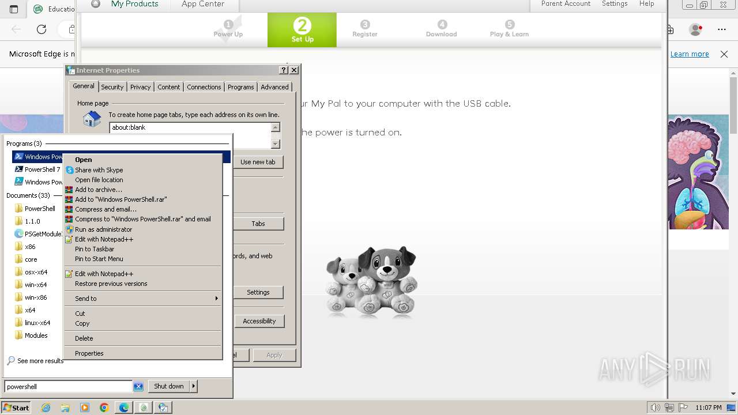Choose Copy in the context menu
This screenshot has width=738, height=415.
click(x=82, y=323)
